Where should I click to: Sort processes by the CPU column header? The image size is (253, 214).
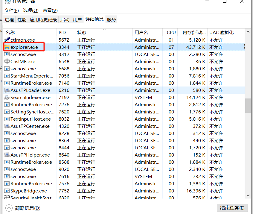click(171, 32)
